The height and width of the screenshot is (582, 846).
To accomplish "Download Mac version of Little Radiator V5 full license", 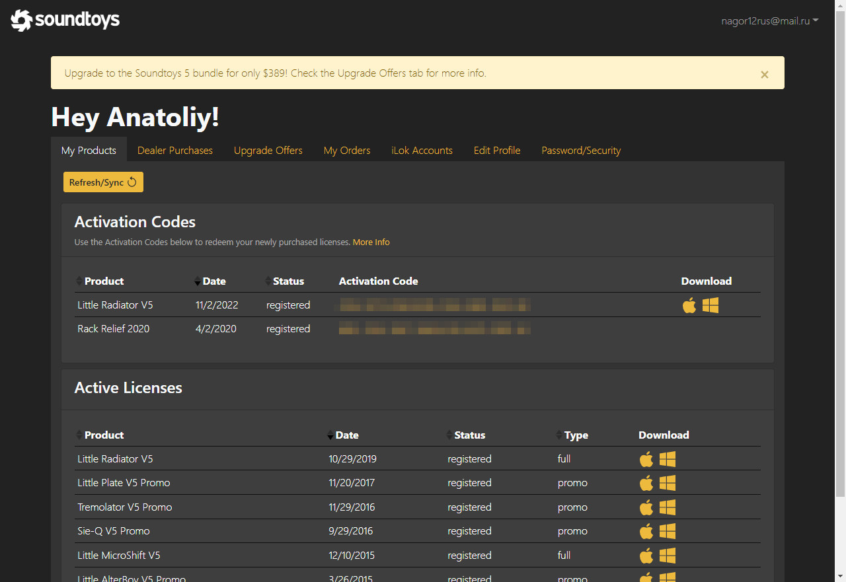I will tap(646, 459).
